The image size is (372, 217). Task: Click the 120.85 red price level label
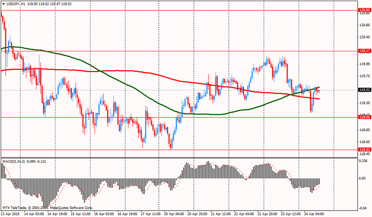click(365, 10)
